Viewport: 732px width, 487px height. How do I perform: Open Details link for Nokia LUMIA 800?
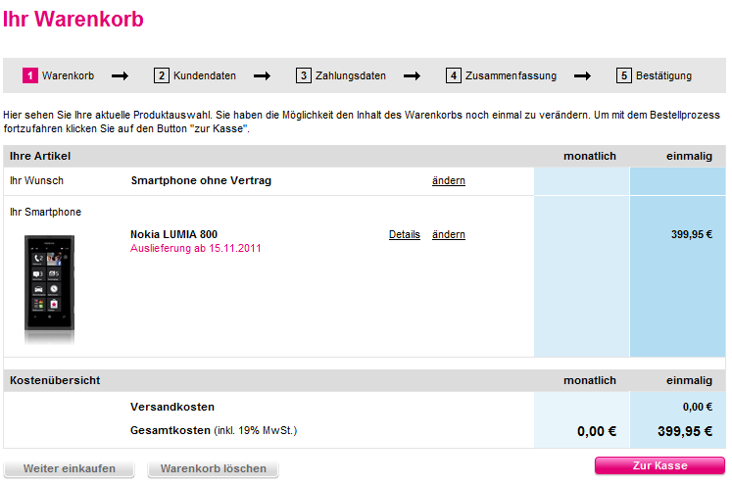tap(405, 234)
